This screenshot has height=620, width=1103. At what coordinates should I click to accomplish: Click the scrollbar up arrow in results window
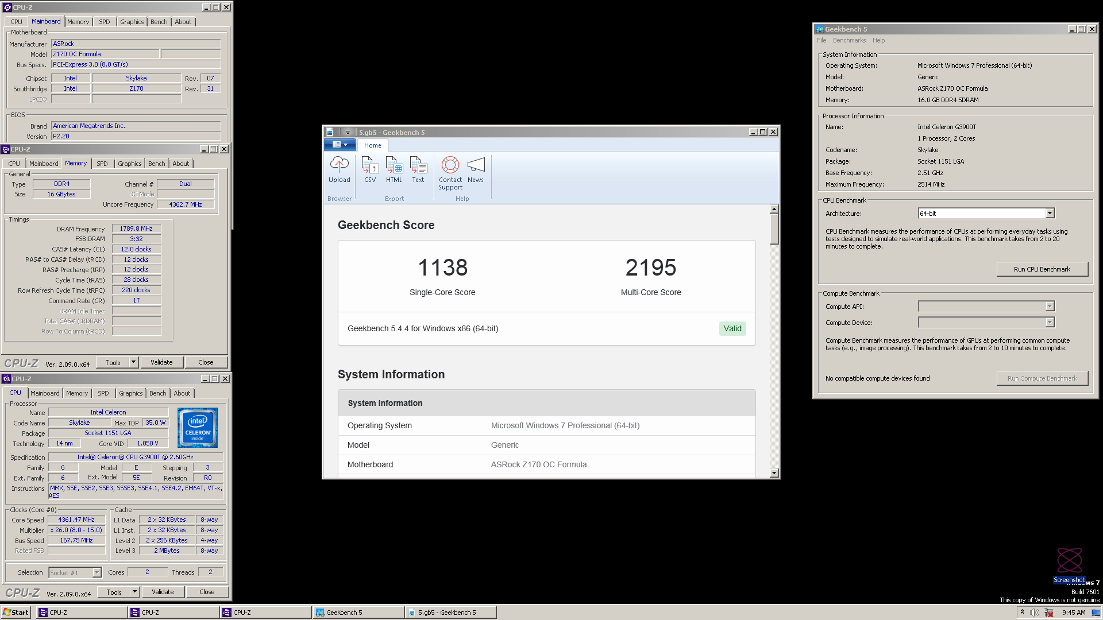(x=774, y=210)
